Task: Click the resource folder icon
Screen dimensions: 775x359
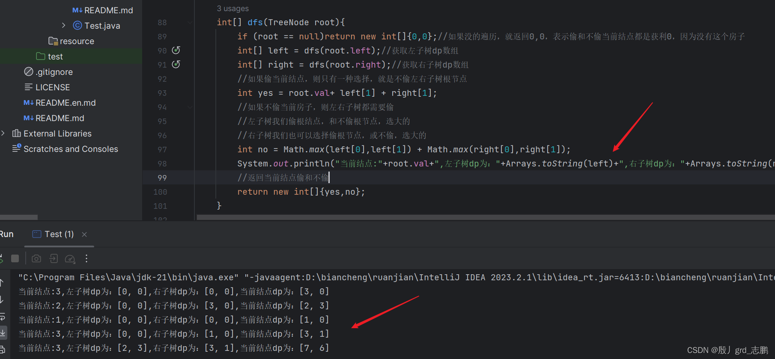Action: click(x=53, y=41)
